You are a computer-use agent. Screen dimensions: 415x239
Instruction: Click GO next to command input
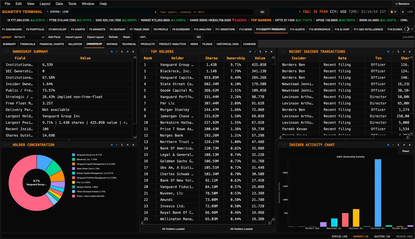(262, 12)
